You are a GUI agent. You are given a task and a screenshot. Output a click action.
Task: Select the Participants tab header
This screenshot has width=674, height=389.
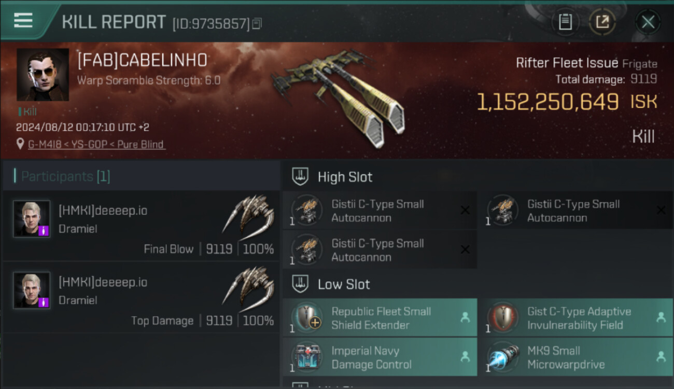click(x=65, y=176)
